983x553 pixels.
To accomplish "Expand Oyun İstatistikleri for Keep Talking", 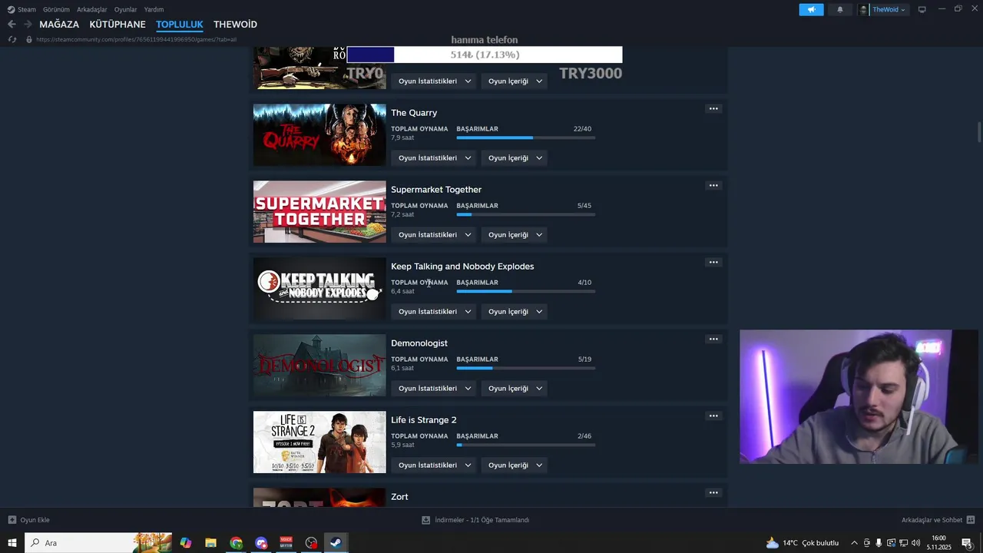I will coord(434,311).
